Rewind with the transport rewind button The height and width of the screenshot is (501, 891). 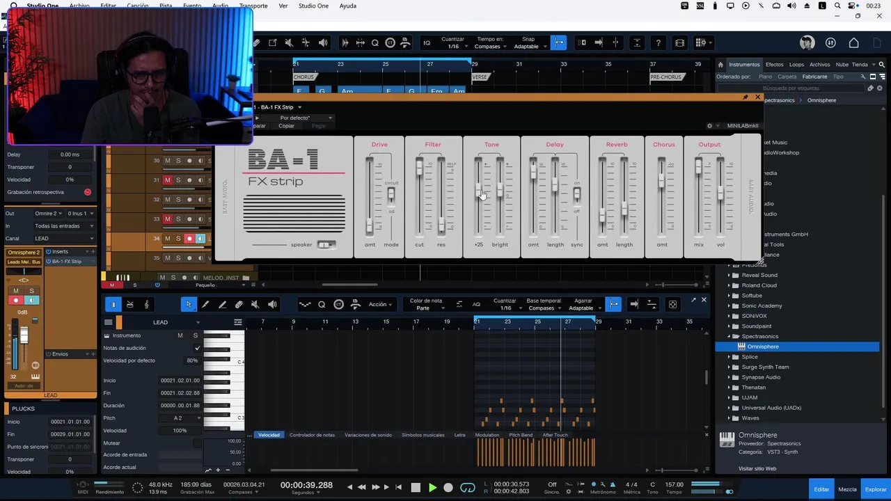coord(362,488)
